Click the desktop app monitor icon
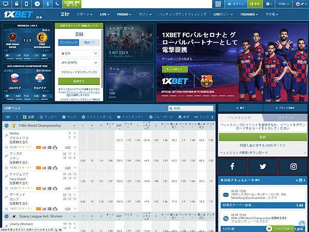This screenshot has height=232, width=309. (6, 4)
